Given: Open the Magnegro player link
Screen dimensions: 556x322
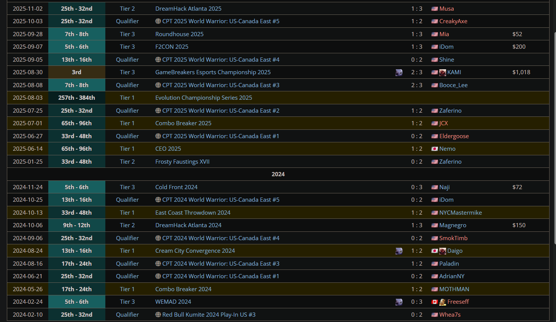Looking at the screenshot, I should [x=453, y=225].
